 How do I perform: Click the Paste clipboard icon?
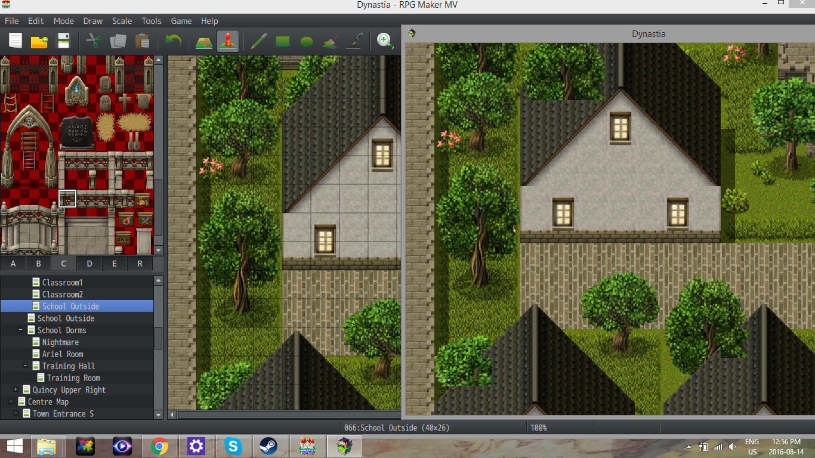click(x=142, y=41)
